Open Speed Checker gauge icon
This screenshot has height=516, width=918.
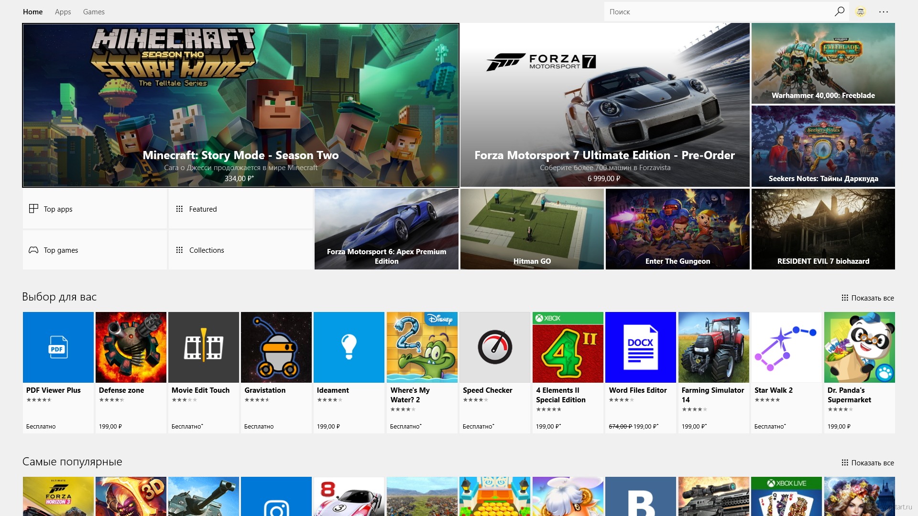(x=495, y=347)
